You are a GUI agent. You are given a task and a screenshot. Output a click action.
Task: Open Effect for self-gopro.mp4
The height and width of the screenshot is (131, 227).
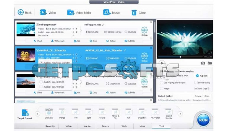tap(38, 41)
